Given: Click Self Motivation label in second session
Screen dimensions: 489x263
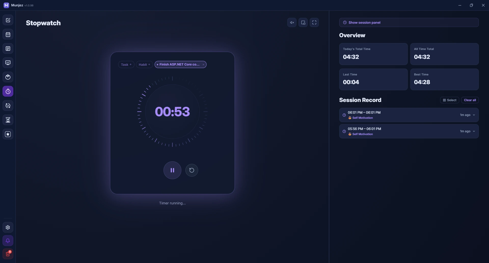Looking at the screenshot, I should click(x=362, y=134).
